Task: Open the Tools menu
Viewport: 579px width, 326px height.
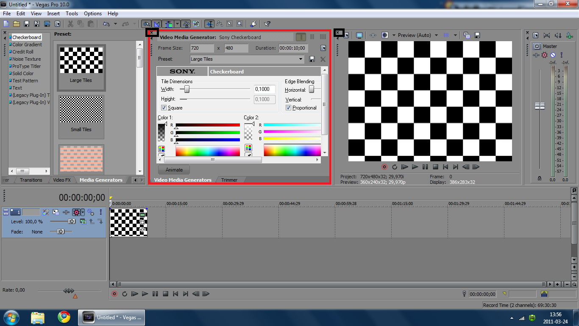Action: pos(72,14)
